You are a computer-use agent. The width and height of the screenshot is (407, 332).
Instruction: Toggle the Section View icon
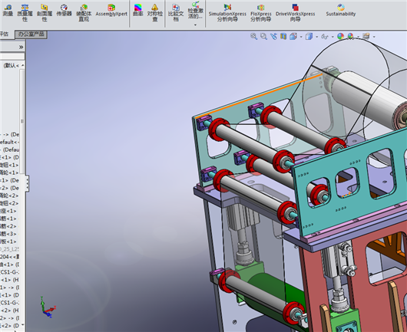pos(283,36)
